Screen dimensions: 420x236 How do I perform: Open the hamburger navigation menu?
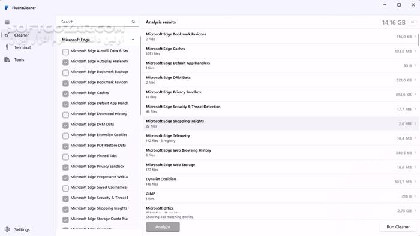point(7,22)
